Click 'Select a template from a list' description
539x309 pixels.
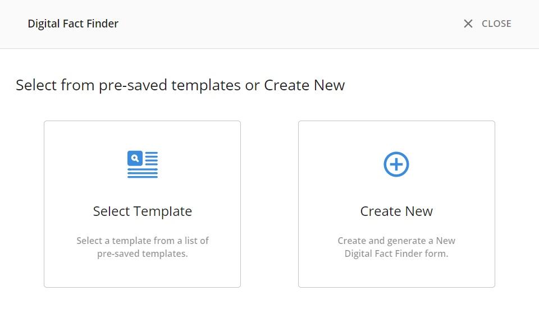click(143, 241)
